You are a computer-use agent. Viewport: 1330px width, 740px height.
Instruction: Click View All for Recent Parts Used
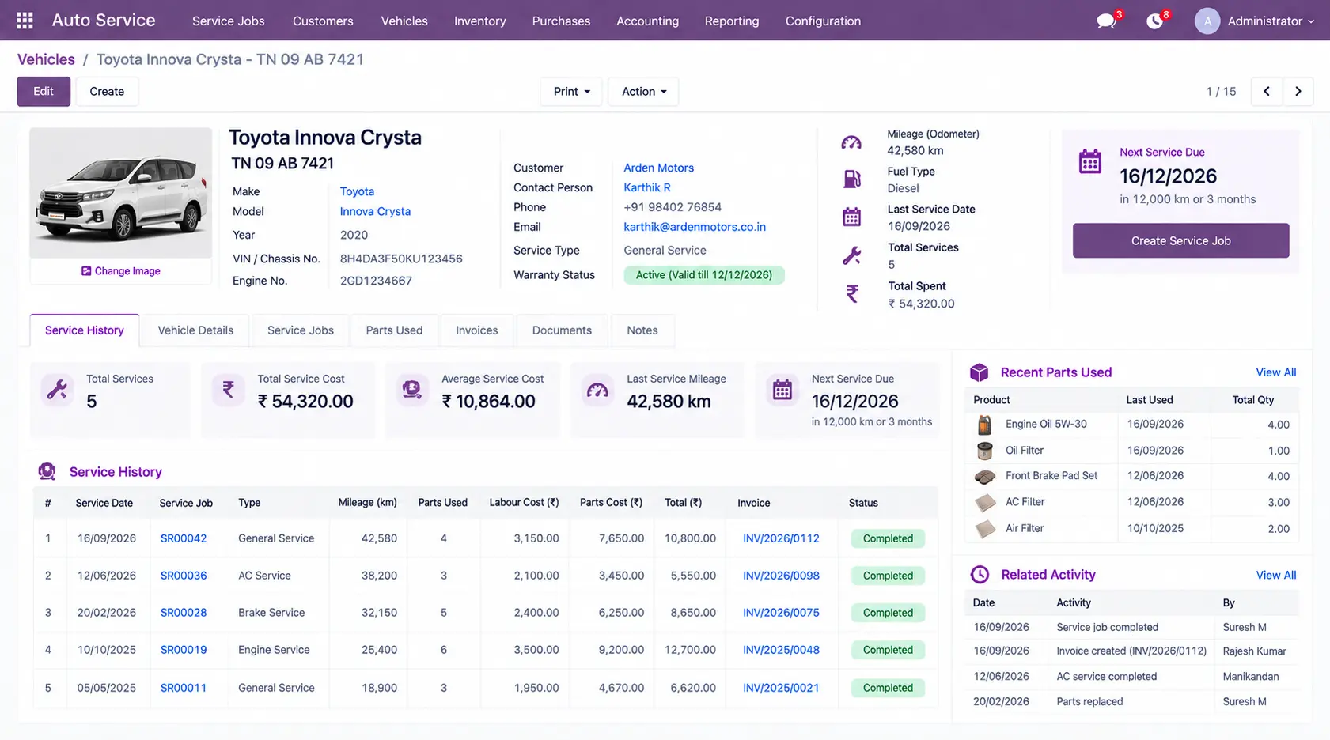1275,372
